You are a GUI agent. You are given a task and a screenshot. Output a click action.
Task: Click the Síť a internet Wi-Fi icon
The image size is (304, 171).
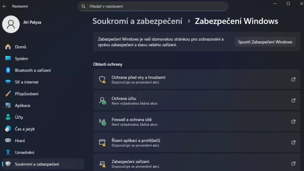(8, 82)
